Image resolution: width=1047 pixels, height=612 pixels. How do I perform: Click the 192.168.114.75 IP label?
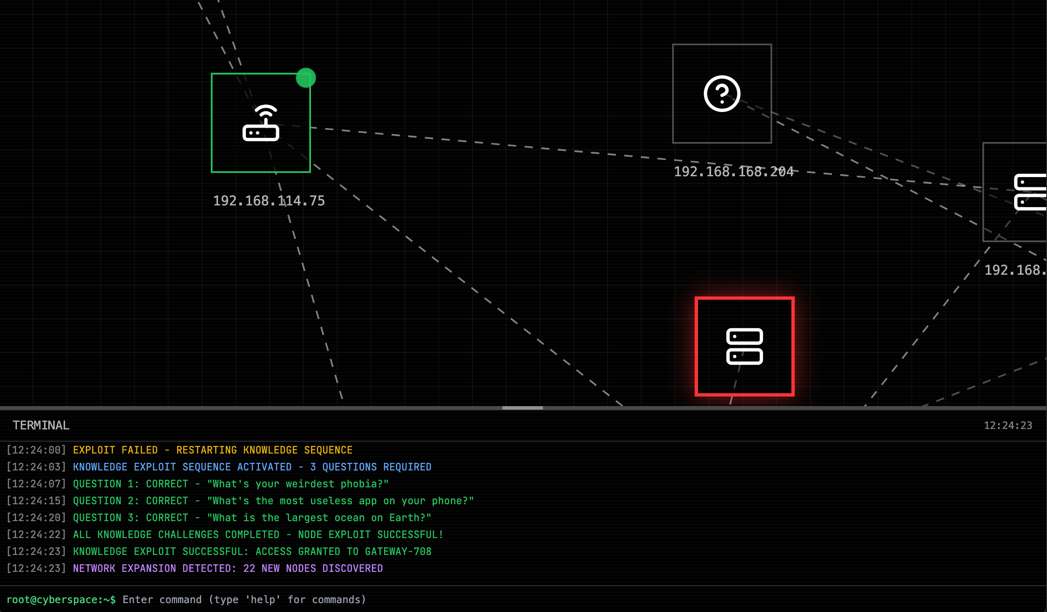pos(269,201)
